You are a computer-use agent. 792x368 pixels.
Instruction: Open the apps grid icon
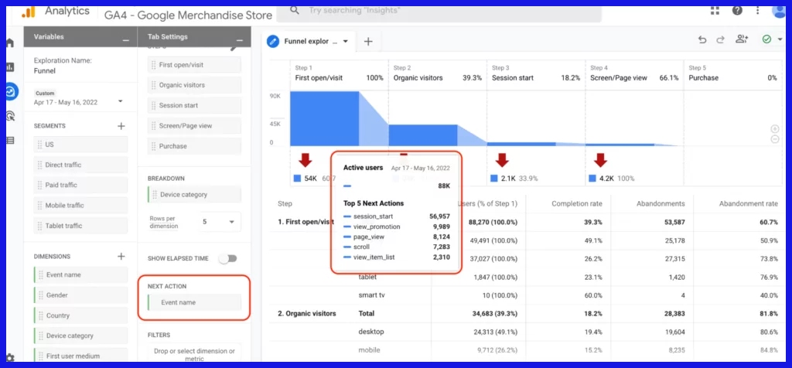click(715, 11)
